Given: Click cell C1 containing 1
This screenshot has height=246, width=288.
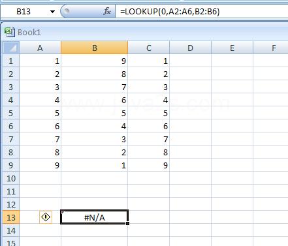Looking at the screenshot, I should tap(149, 61).
